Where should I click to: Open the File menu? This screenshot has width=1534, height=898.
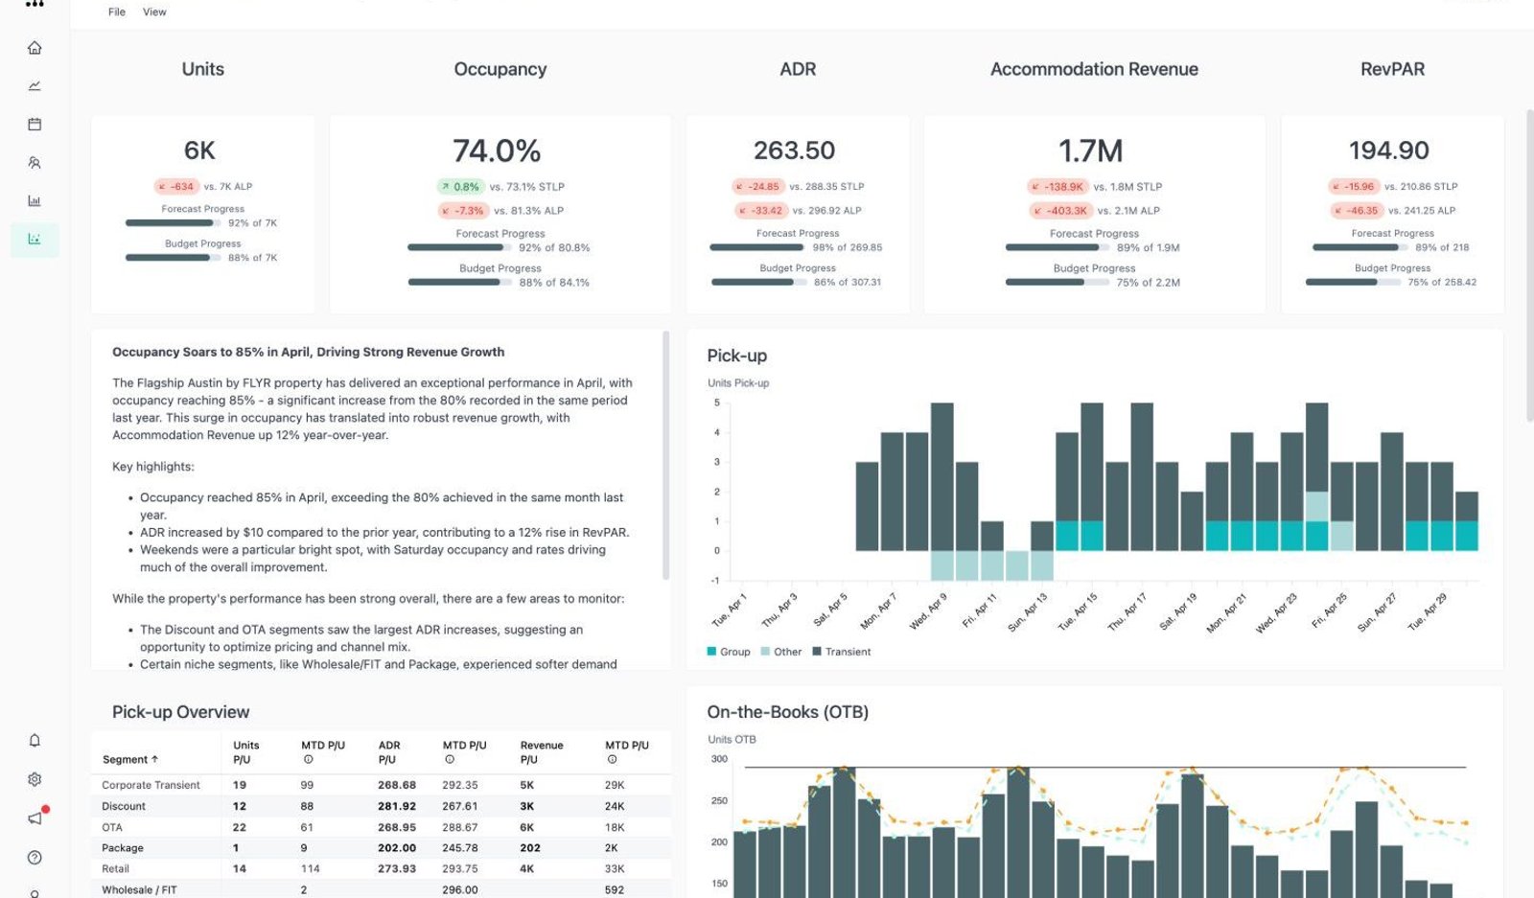(117, 12)
